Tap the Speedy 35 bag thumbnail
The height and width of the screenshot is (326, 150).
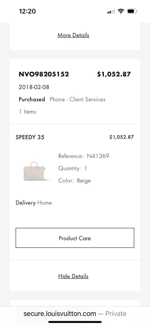(34, 171)
